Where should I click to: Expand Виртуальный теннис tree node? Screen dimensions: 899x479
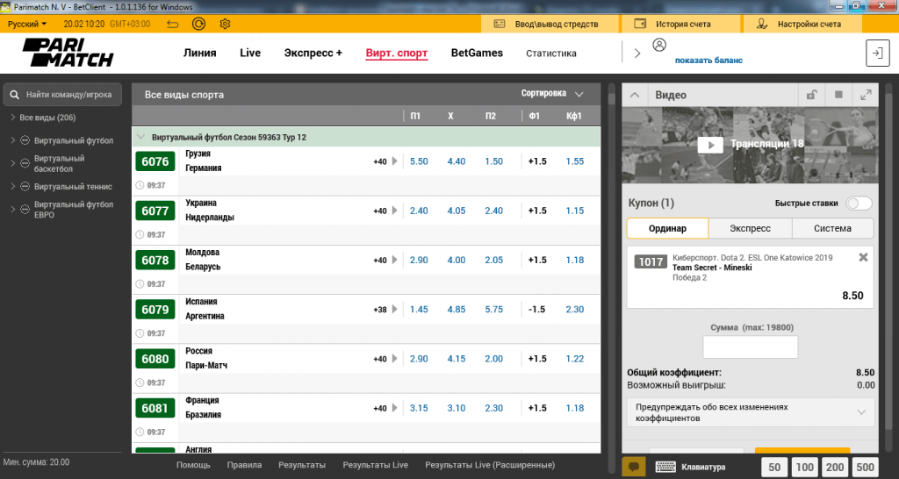click(x=12, y=186)
